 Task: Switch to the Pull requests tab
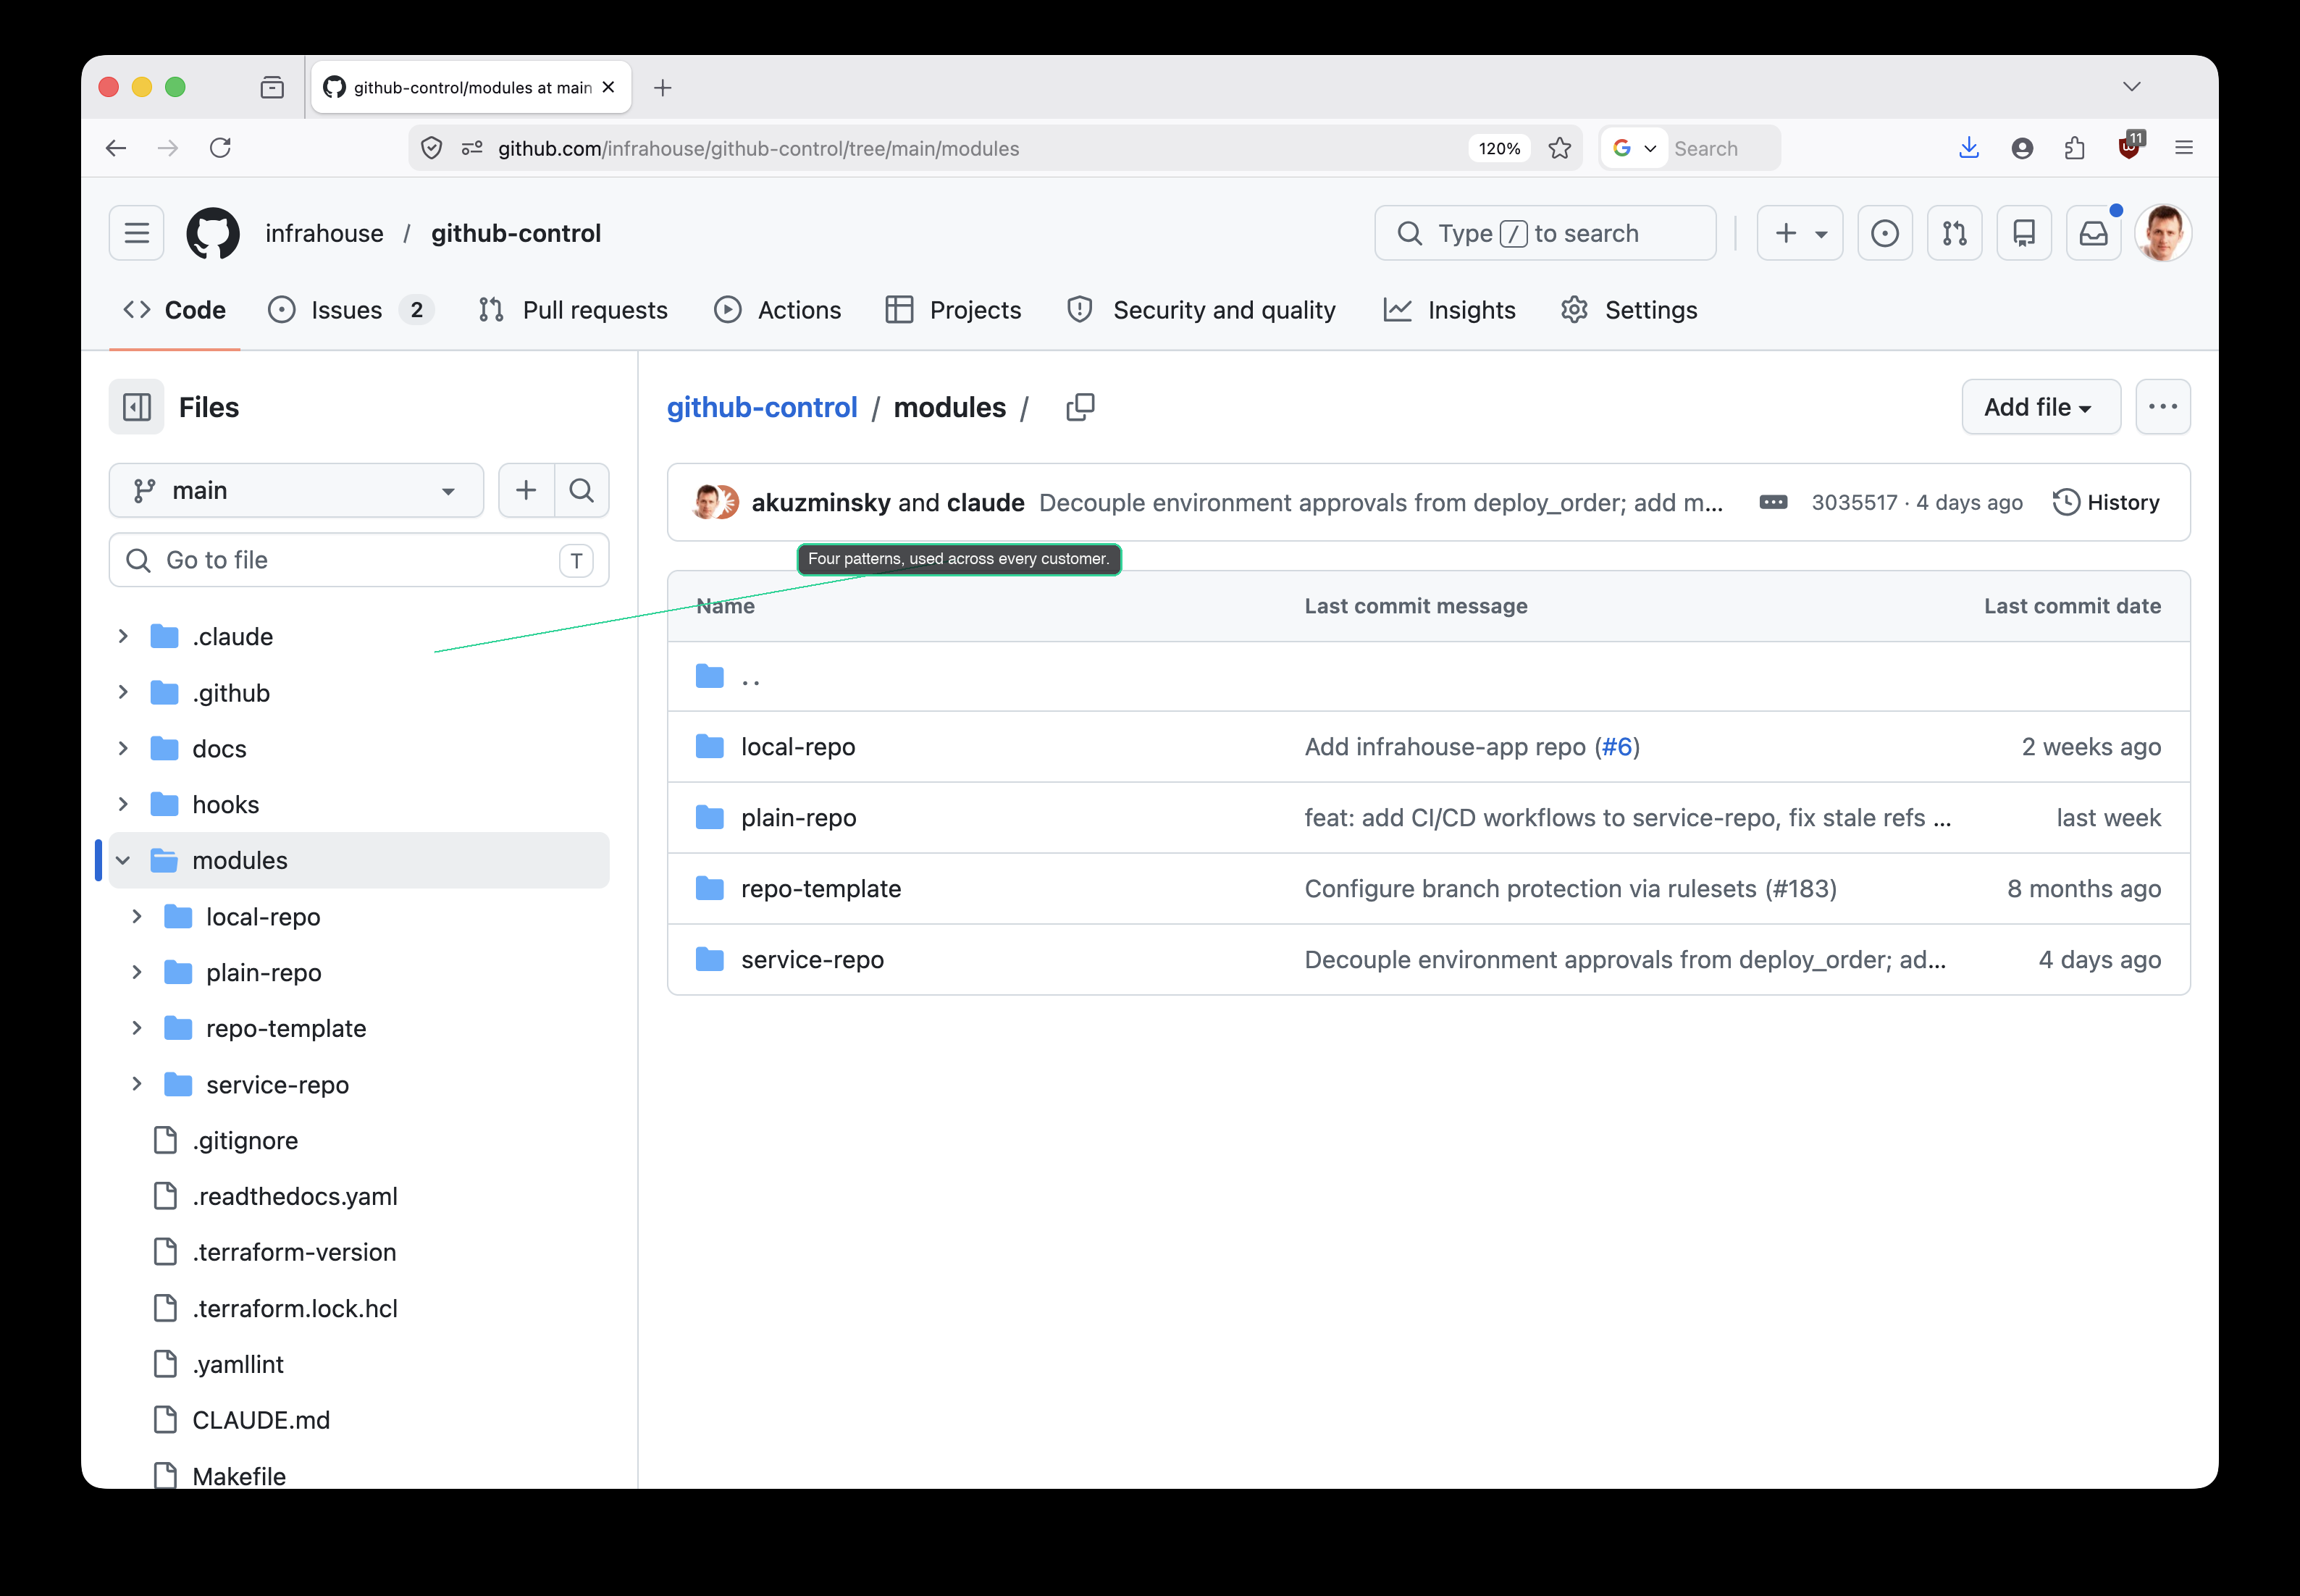click(572, 310)
